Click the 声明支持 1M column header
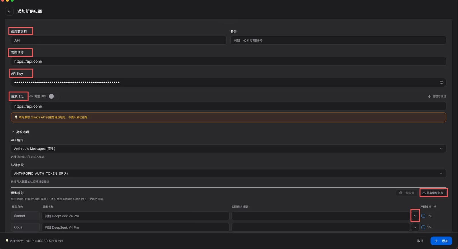The height and width of the screenshot is (249, 458). click(x=428, y=207)
